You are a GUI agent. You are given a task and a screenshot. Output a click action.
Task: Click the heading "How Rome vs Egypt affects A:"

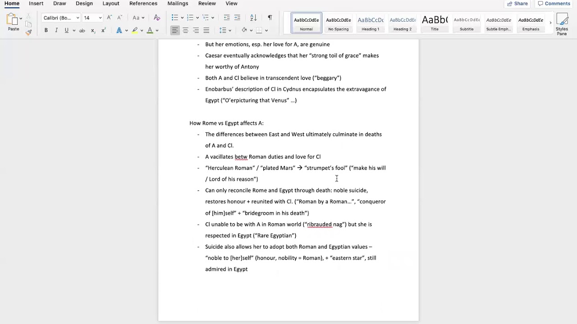[x=226, y=123]
